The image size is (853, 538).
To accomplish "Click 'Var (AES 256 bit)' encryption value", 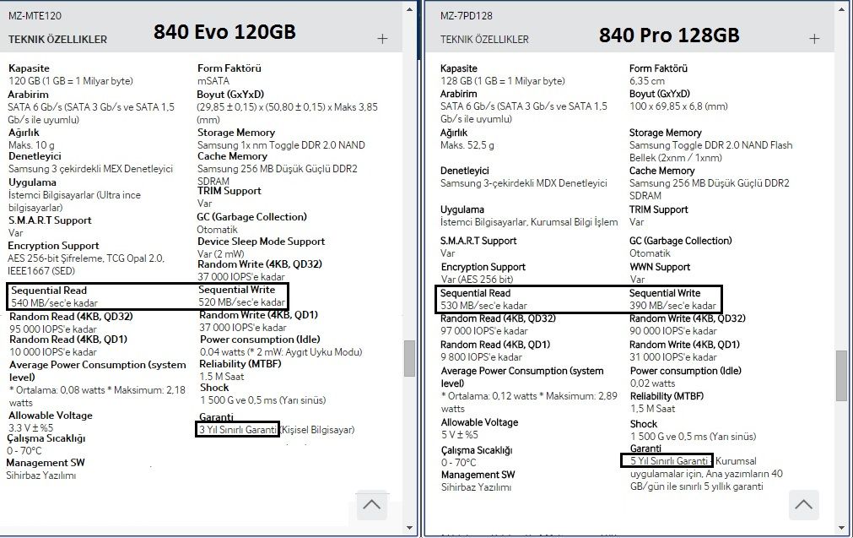I will (477, 280).
